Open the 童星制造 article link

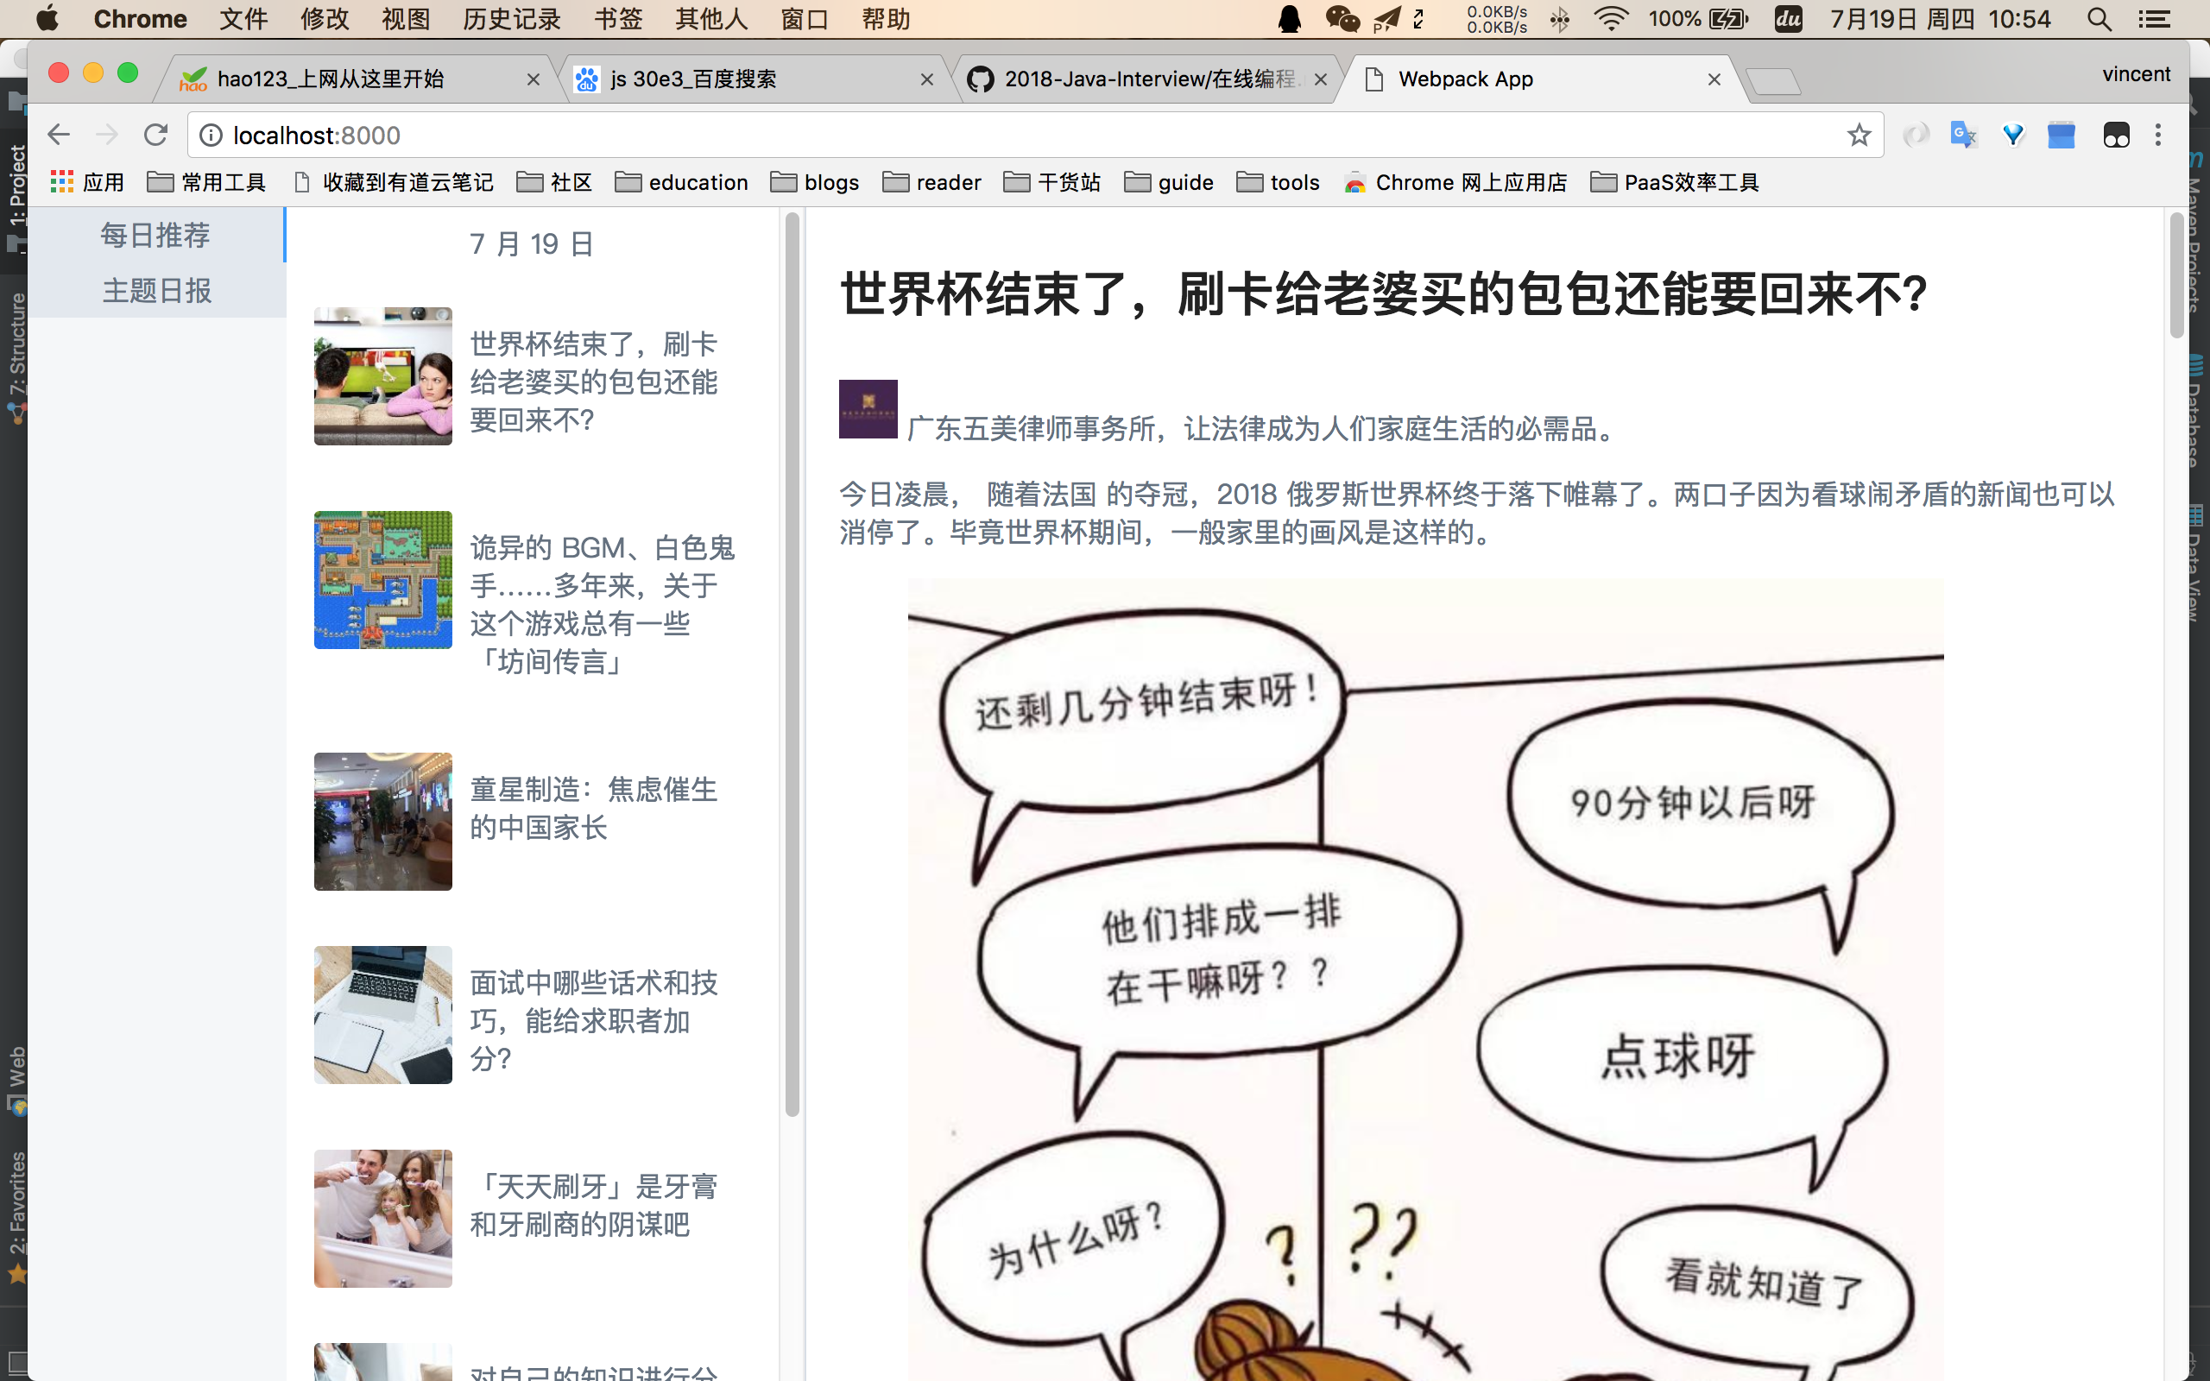(x=594, y=809)
